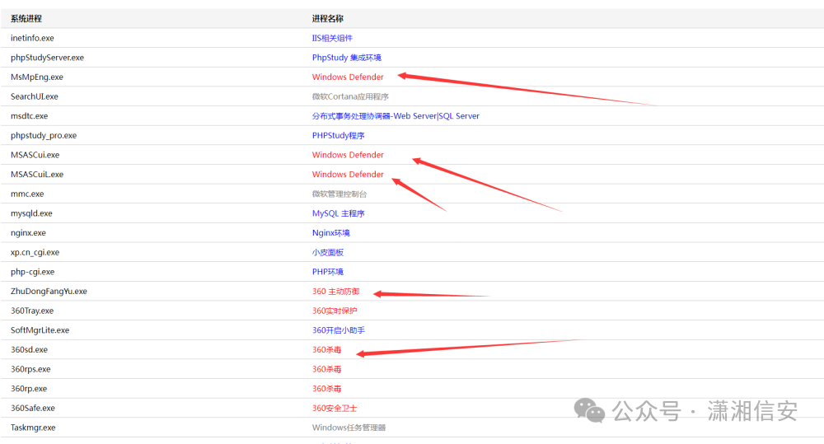The width and height of the screenshot is (824, 444).
Task: Click the PHPStudy程序 description
Action: (339, 136)
